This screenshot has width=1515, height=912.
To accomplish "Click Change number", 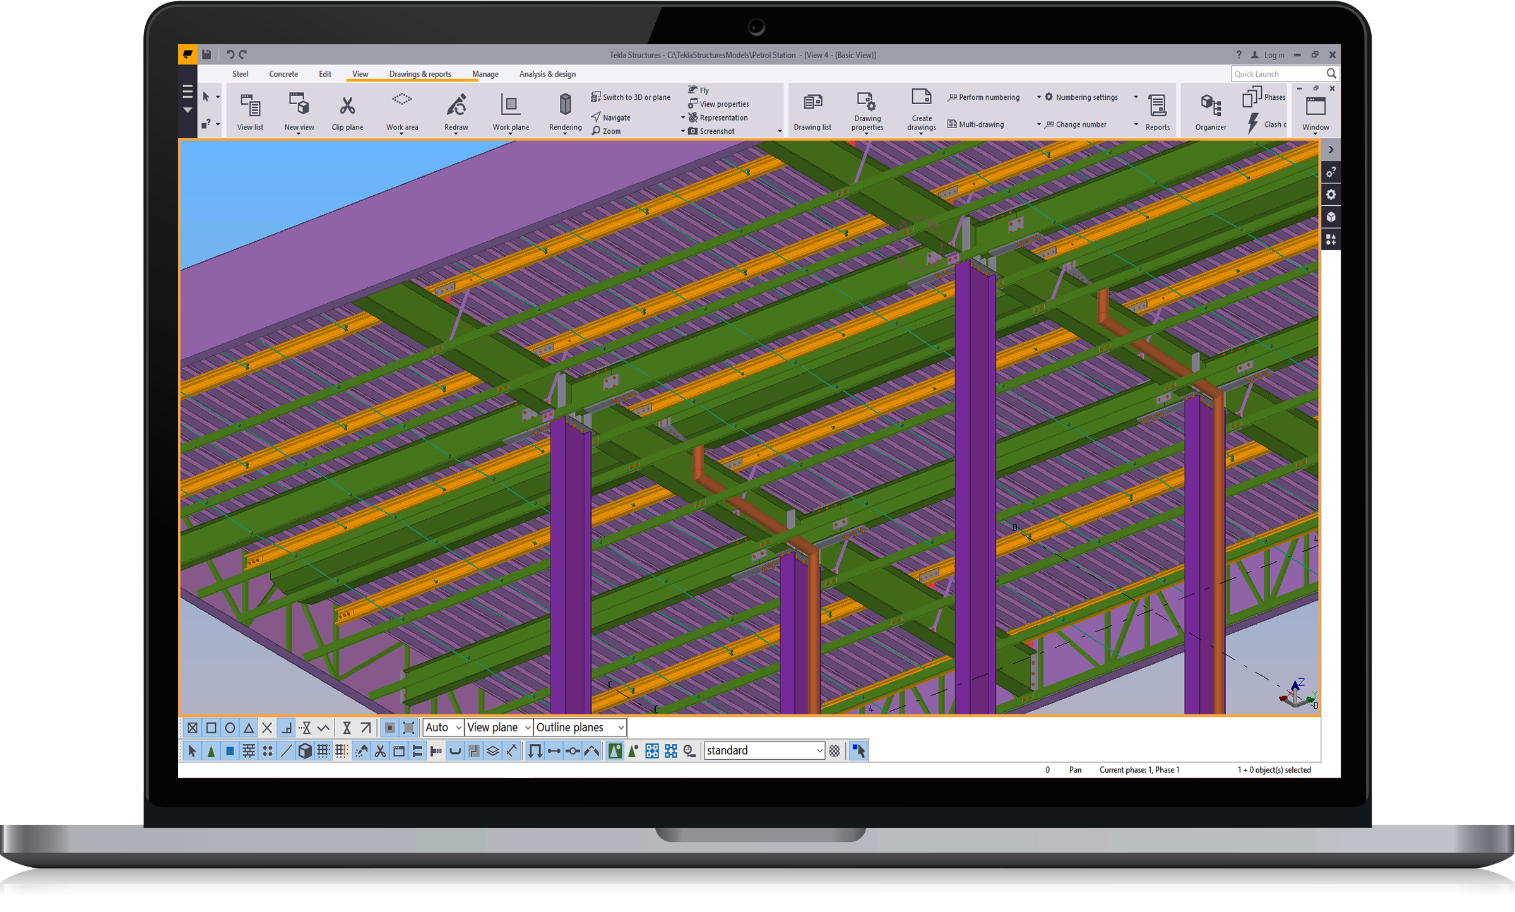I will tap(1076, 124).
